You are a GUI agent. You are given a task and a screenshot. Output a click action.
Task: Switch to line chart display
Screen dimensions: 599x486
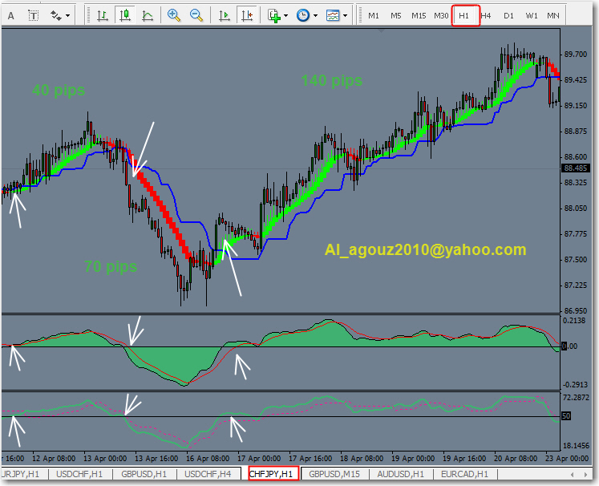click(148, 16)
